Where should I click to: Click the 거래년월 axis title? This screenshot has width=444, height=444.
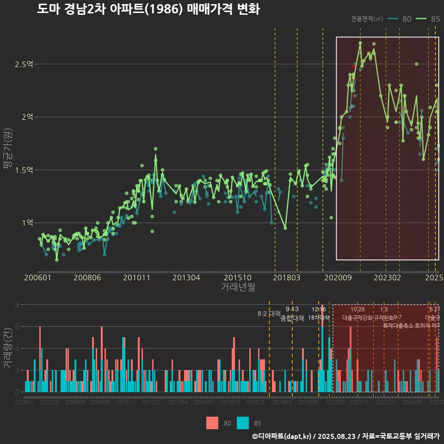coord(238,287)
